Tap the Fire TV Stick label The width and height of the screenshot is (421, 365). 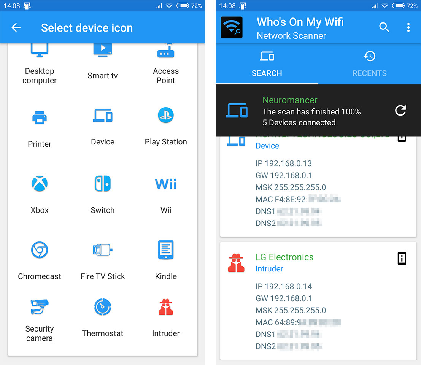[103, 276]
